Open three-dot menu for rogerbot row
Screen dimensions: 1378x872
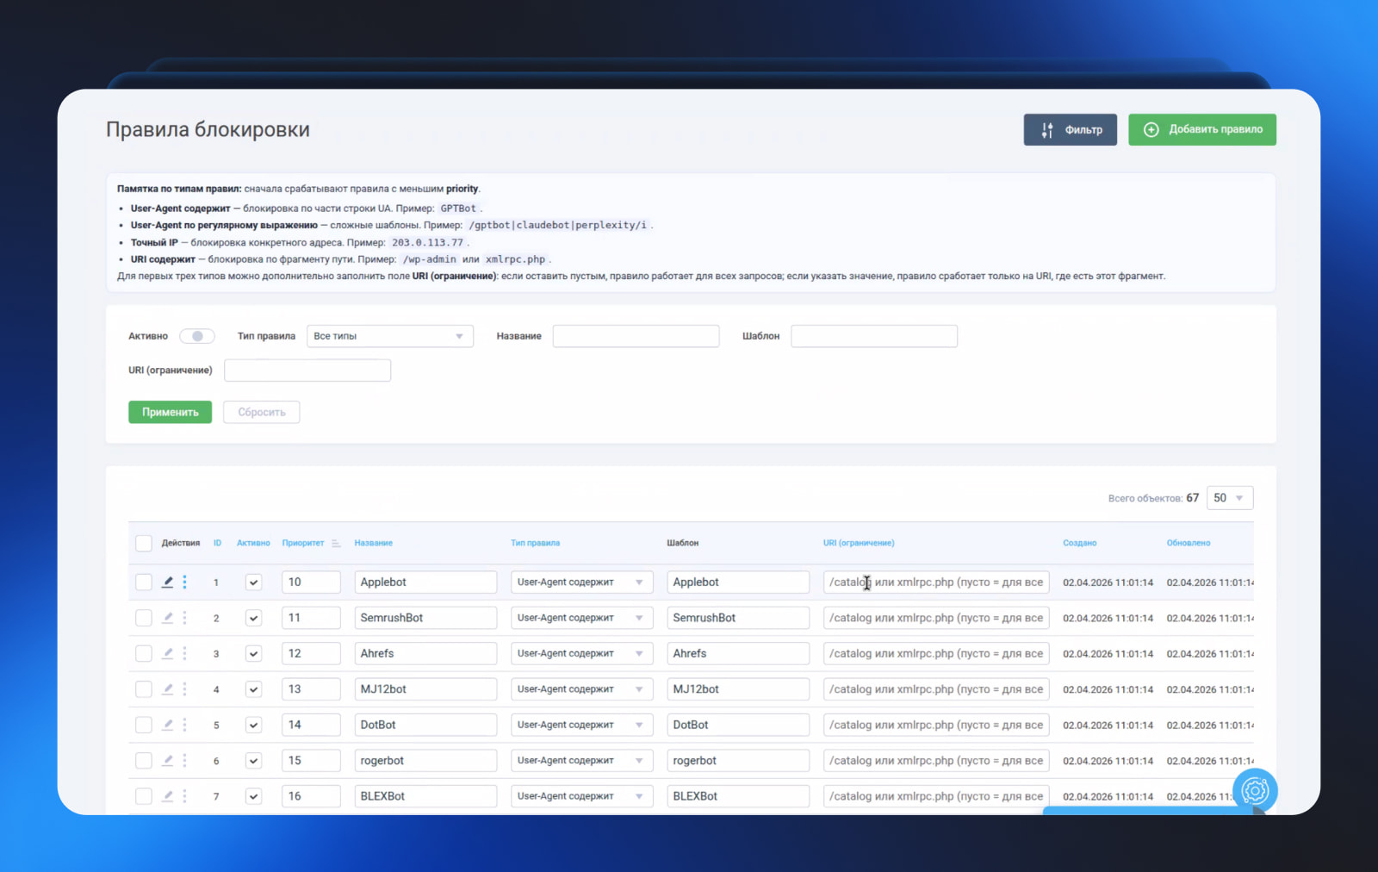[x=184, y=761]
